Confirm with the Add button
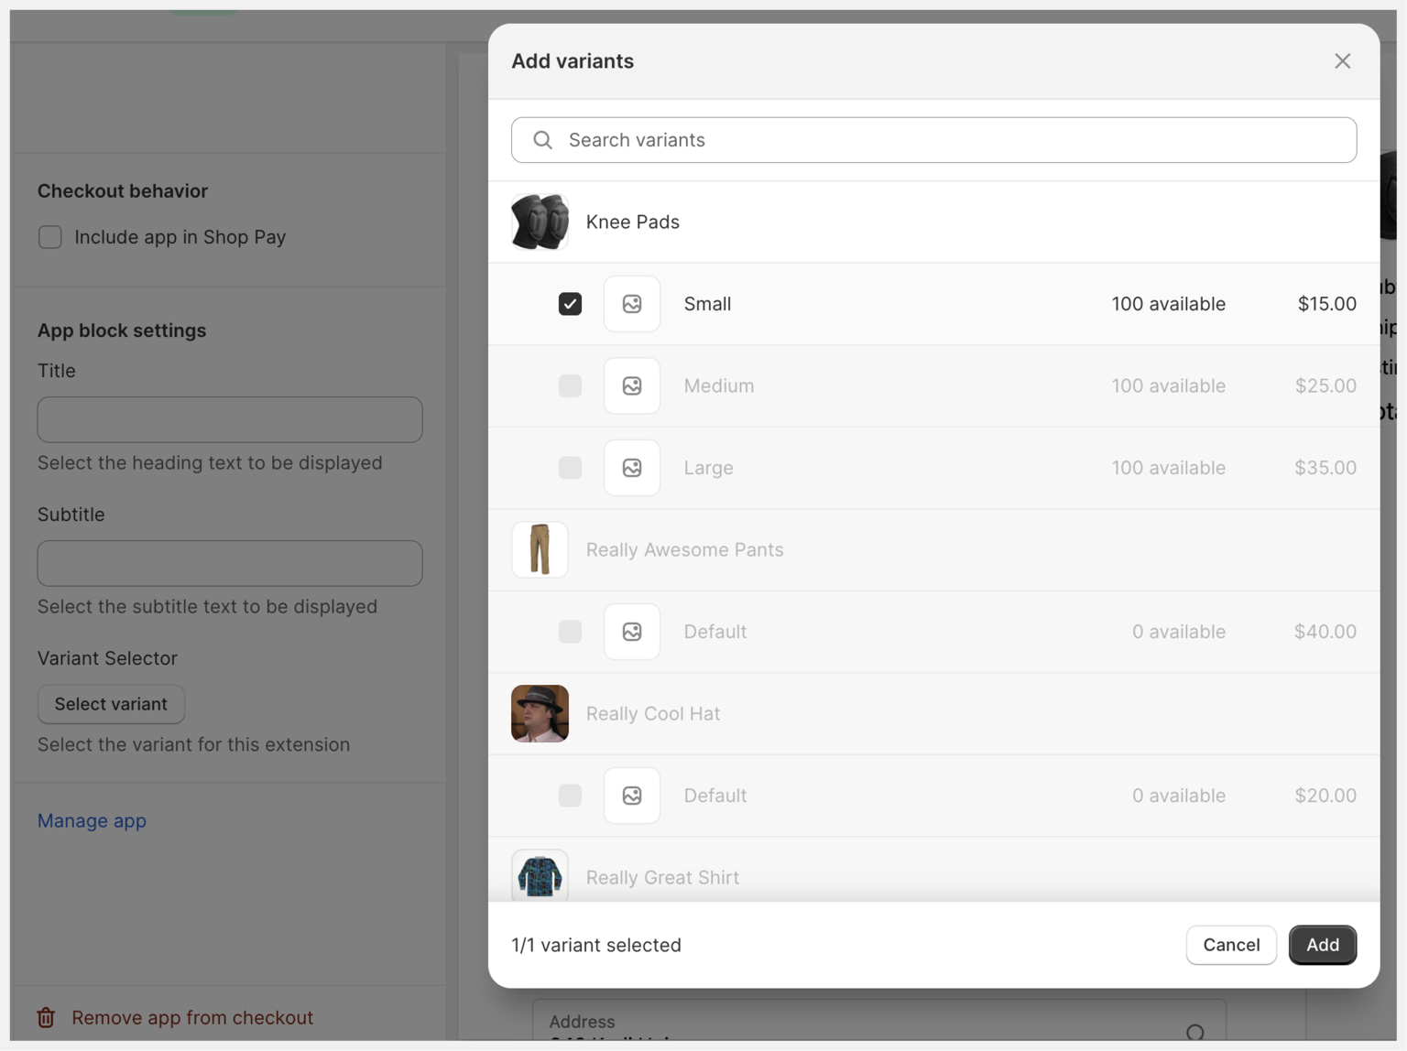1407x1051 pixels. tap(1323, 945)
